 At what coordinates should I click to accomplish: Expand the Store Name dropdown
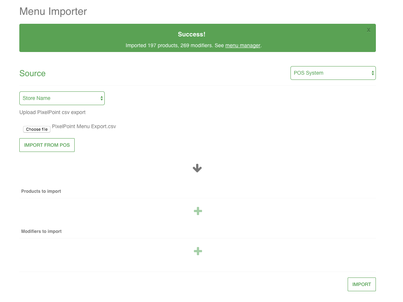point(61,98)
